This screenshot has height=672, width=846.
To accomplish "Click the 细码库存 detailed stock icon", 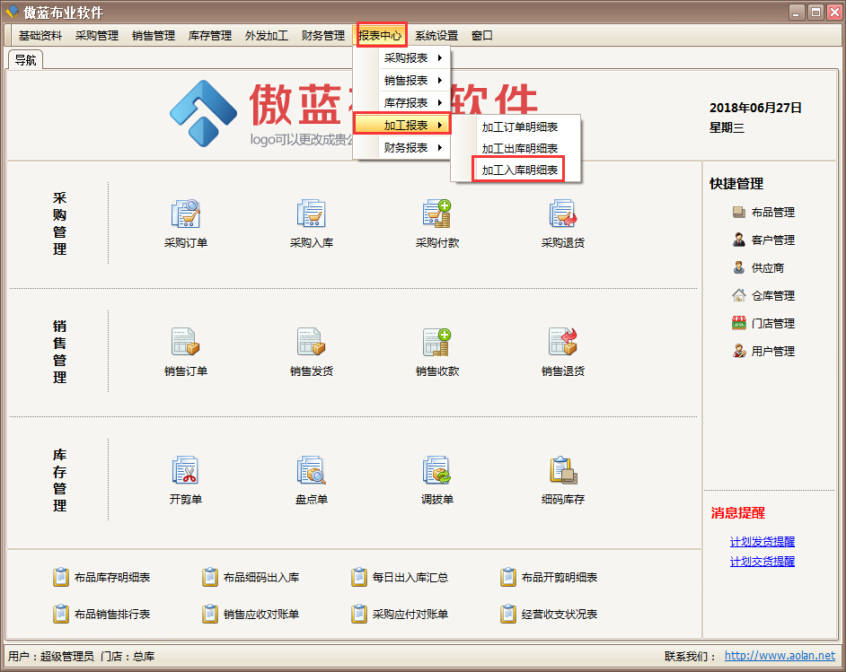I will click(x=562, y=471).
